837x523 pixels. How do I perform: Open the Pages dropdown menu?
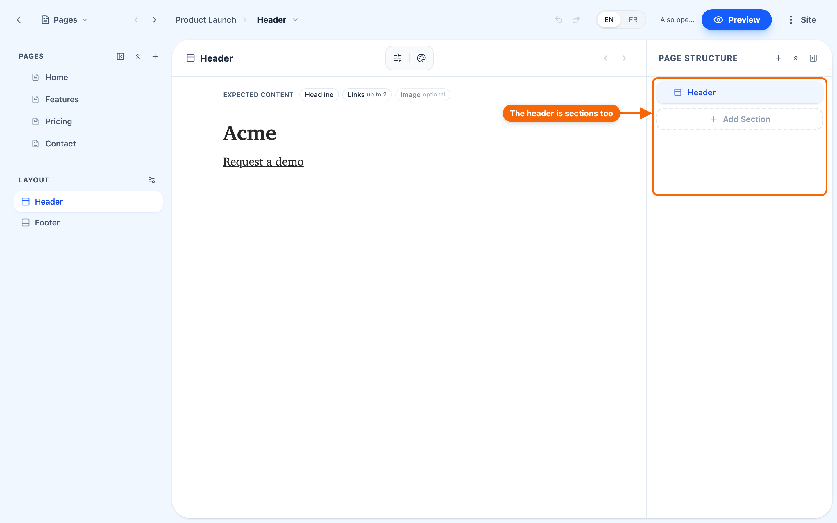pos(65,20)
